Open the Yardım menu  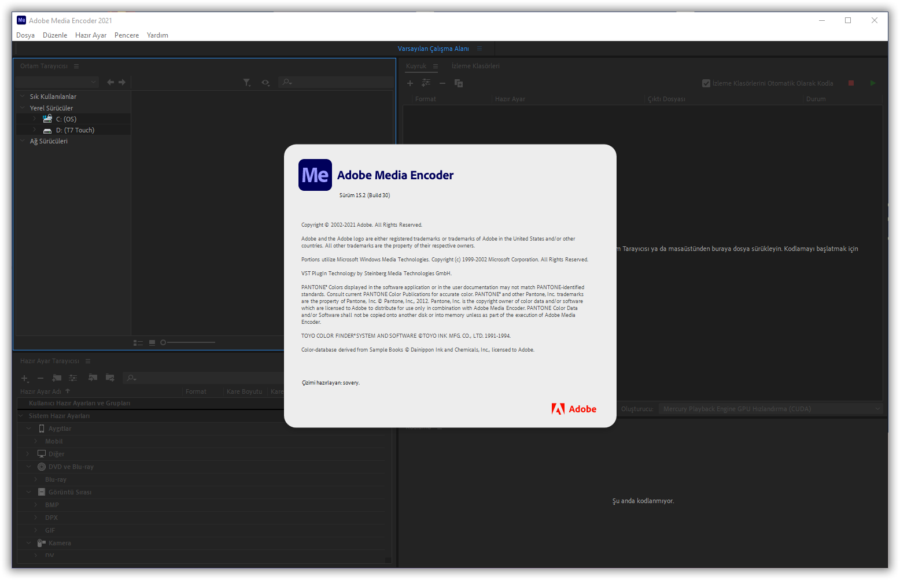pos(157,35)
